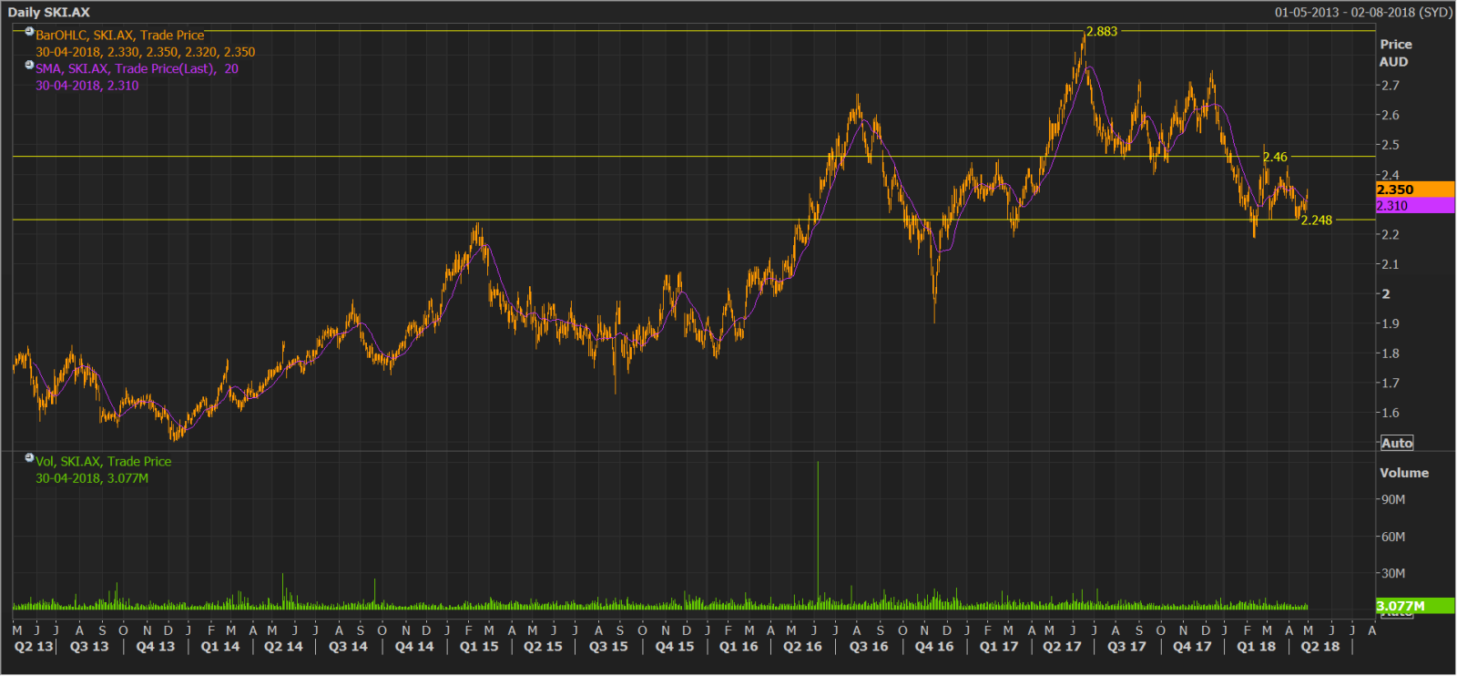The width and height of the screenshot is (1457, 676).
Task: Click the Volume axis heading
Action: tap(1404, 473)
